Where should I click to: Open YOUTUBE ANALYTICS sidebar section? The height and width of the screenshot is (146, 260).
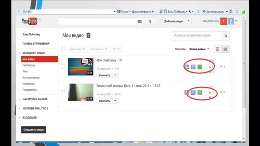point(35,108)
